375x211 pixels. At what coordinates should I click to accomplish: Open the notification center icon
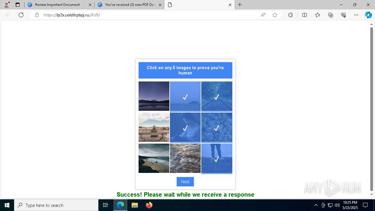(365, 205)
